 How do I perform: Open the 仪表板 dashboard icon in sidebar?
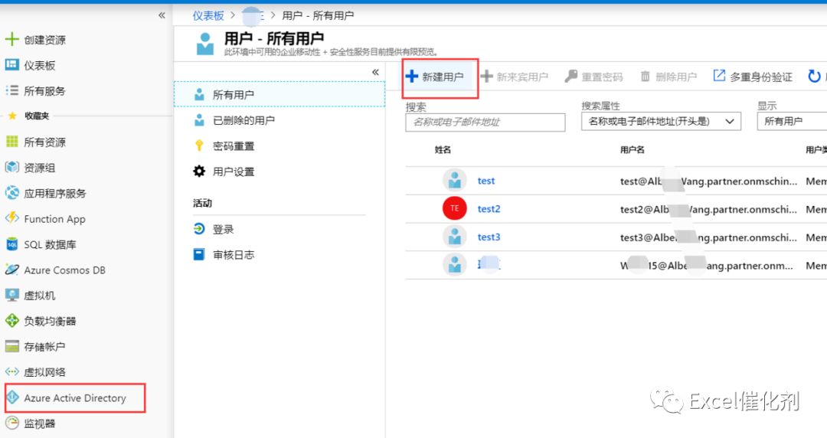[11, 64]
